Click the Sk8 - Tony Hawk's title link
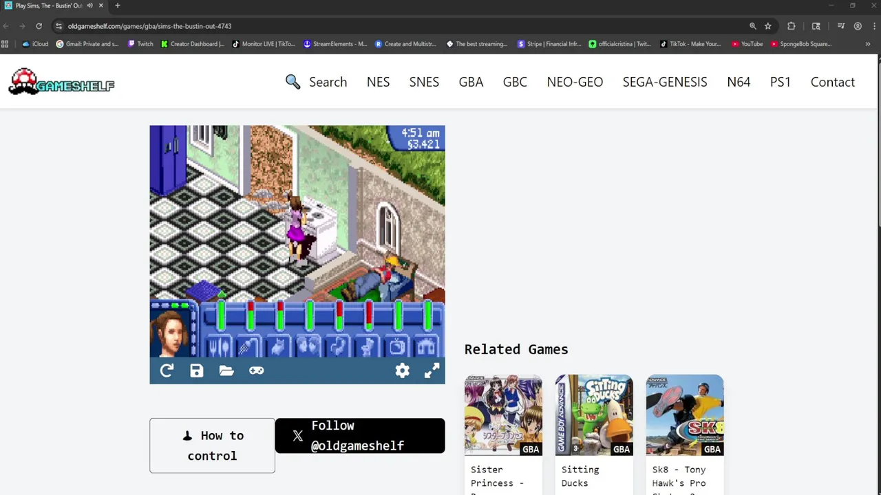 tap(679, 480)
